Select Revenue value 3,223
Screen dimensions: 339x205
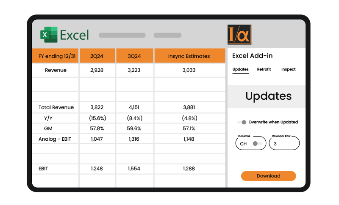(x=134, y=70)
